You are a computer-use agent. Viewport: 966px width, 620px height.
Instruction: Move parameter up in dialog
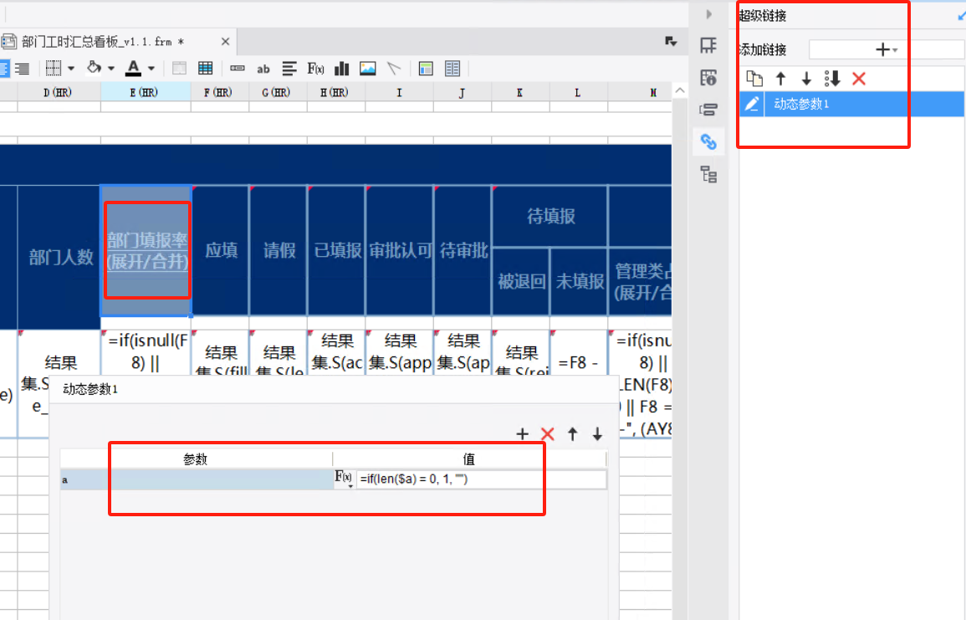coord(572,434)
